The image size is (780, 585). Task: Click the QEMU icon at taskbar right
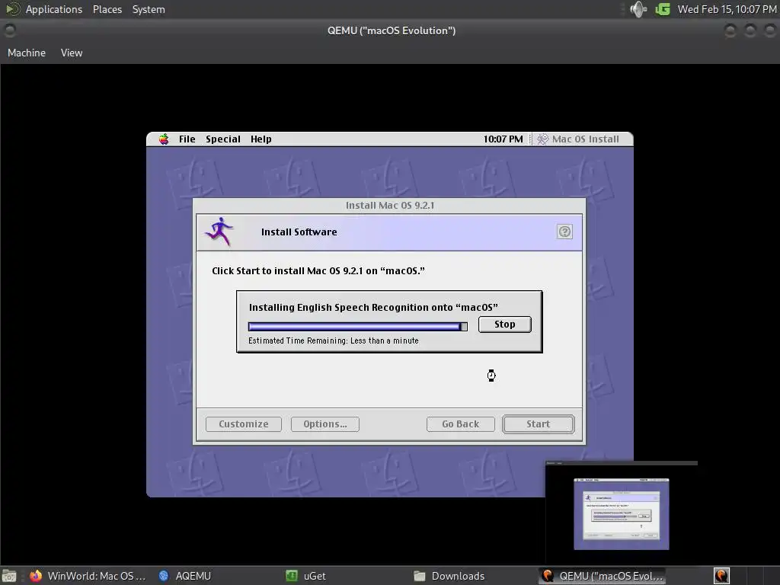pyautogui.click(x=721, y=576)
